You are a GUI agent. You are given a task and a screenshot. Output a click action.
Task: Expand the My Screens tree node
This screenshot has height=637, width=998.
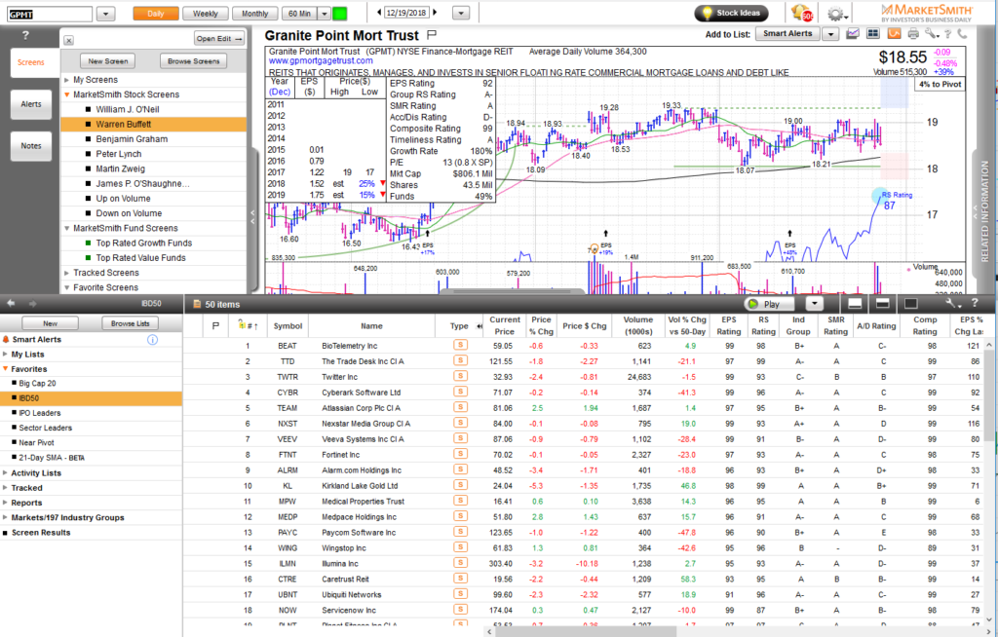tap(67, 80)
